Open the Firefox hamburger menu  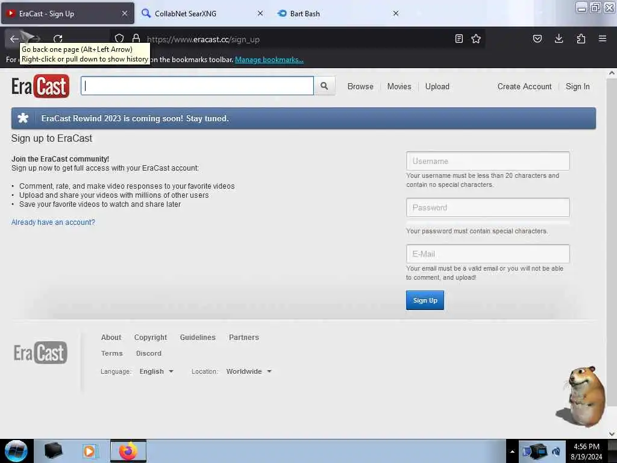[x=603, y=39]
